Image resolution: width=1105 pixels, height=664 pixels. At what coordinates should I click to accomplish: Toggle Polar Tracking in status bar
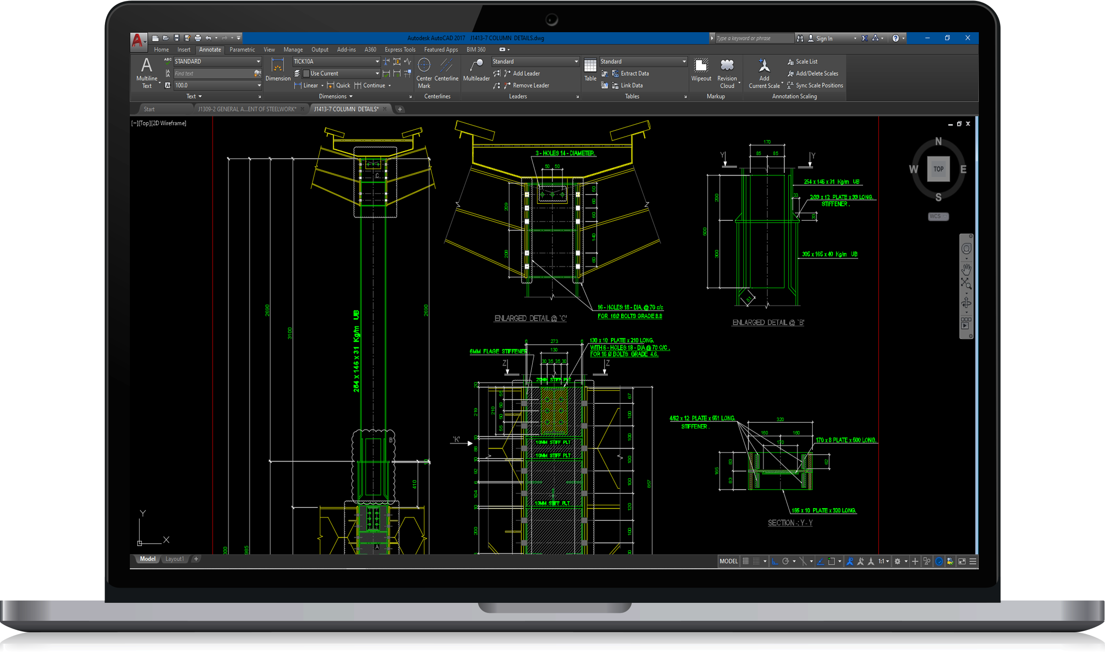tap(785, 561)
